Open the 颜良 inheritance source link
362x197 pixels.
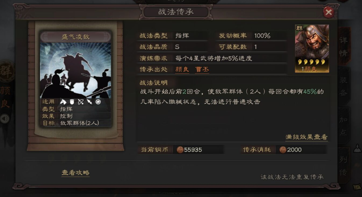182,70
